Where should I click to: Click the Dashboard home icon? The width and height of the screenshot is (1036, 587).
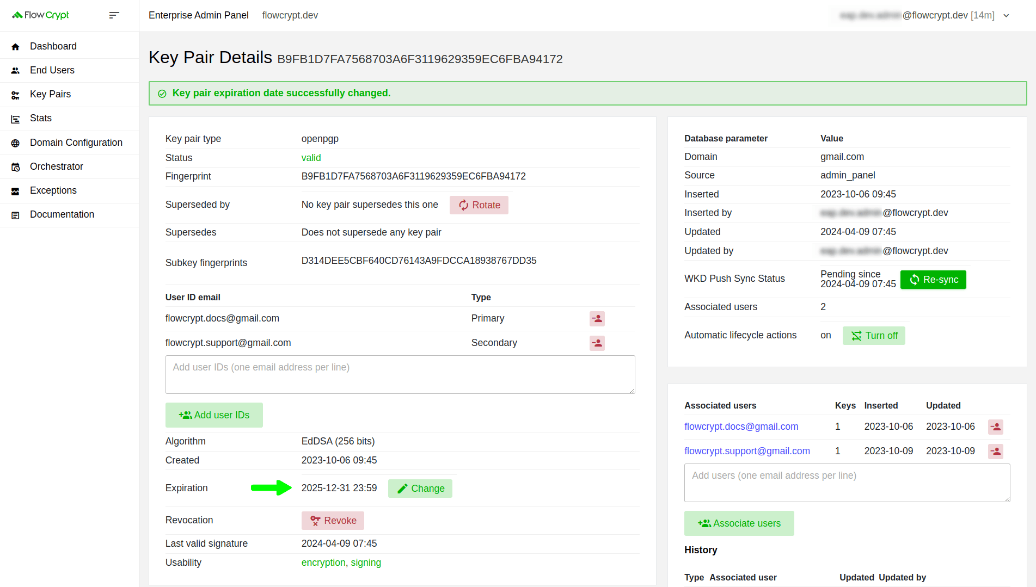point(15,47)
